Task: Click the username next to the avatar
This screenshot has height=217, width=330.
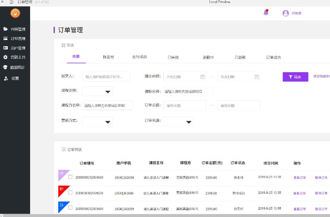Action: (296, 13)
